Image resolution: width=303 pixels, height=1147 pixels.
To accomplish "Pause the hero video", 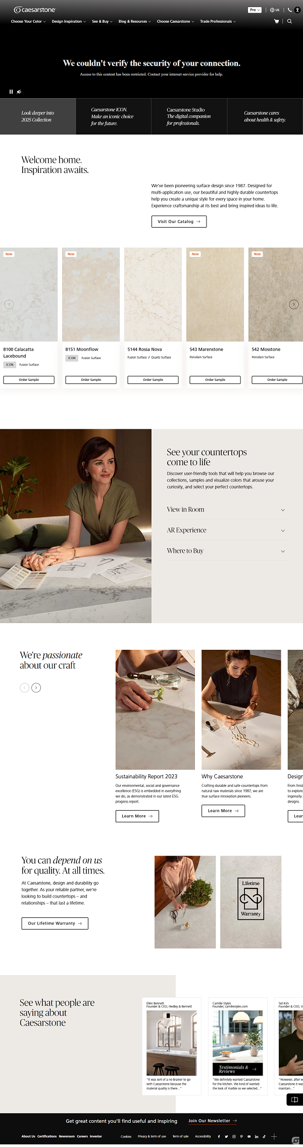I will click(x=11, y=92).
